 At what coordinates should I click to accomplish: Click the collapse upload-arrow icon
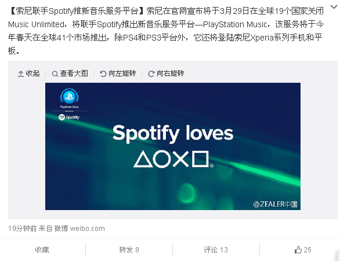click(x=21, y=74)
